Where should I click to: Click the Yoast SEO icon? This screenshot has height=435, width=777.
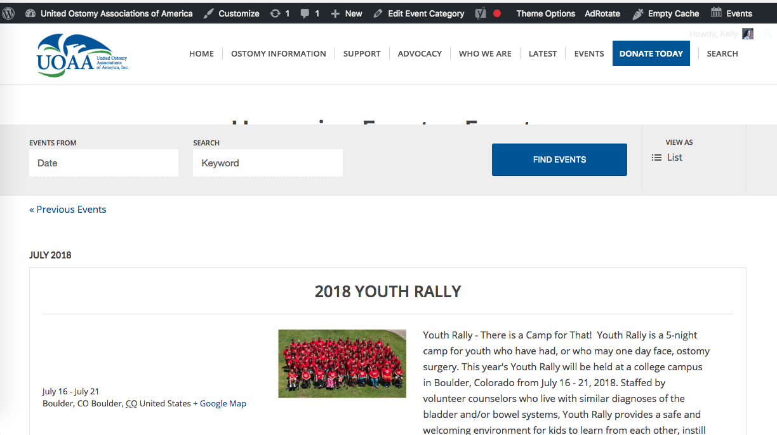point(481,13)
